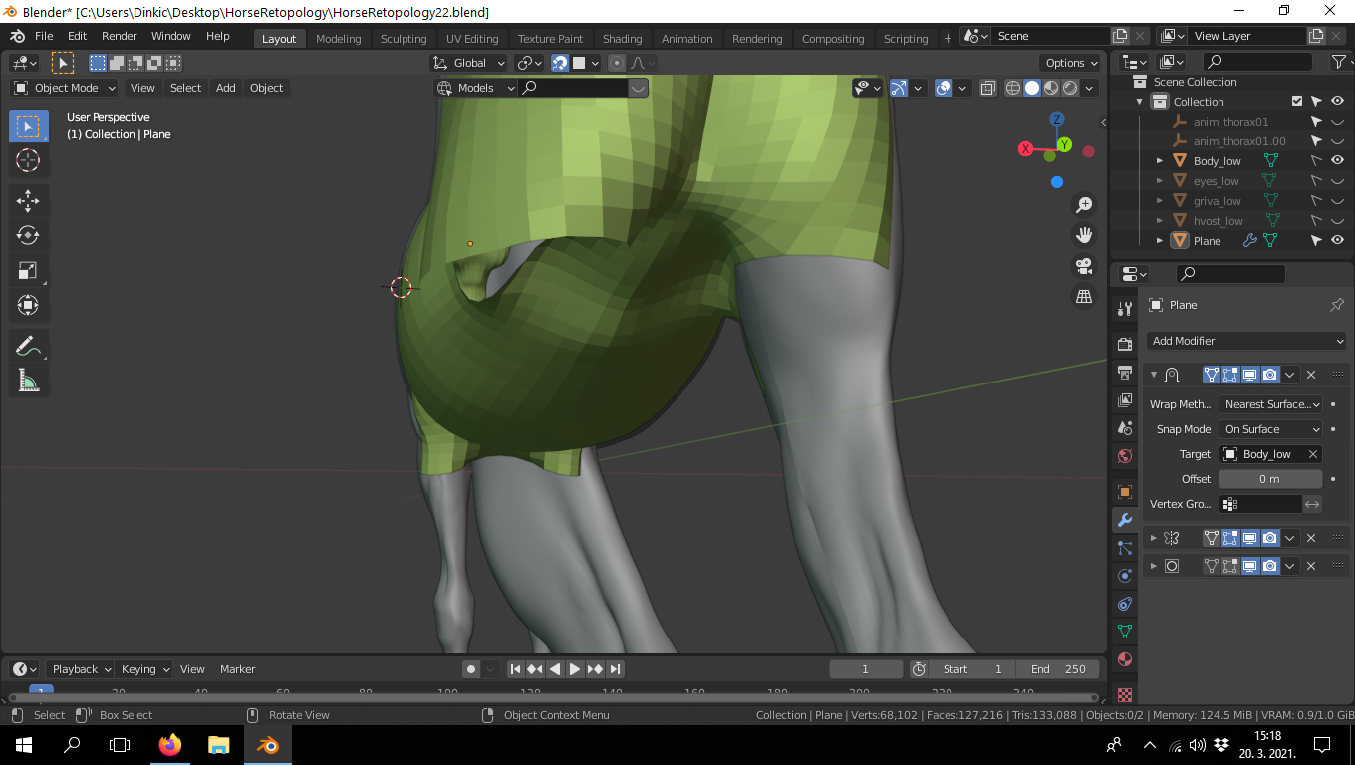Viewport: 1355px width, 765px height.
Task: Click the Keying button in timeline
Action: (144, 669)
